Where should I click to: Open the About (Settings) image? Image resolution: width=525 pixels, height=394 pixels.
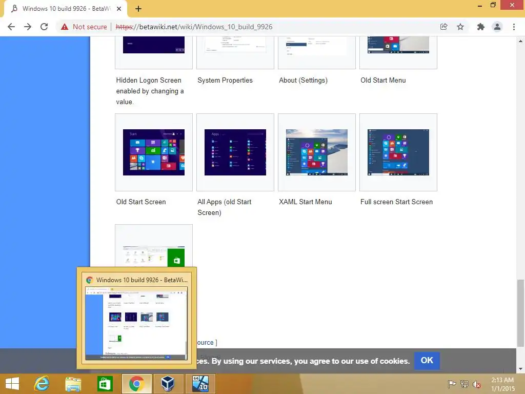tap(316, 45)
